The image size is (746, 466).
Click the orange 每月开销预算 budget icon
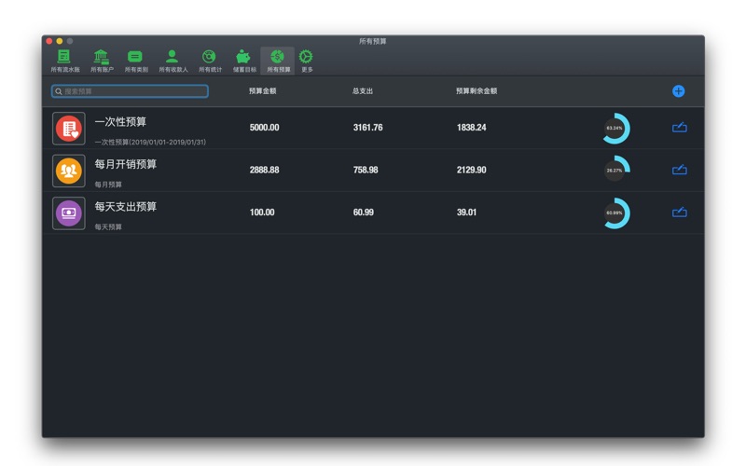(x=69, y=171)
